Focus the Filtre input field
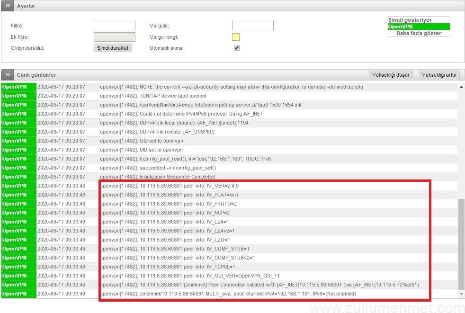465x313 pixels. 115,26
